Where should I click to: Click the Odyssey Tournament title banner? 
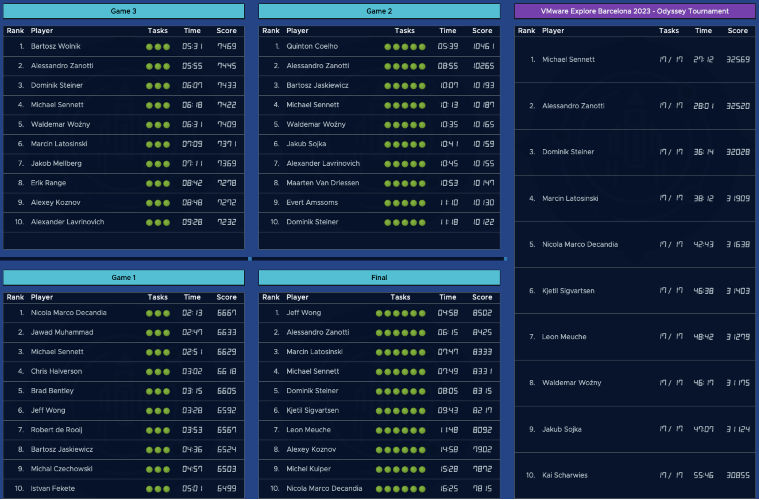pos(634,11)
